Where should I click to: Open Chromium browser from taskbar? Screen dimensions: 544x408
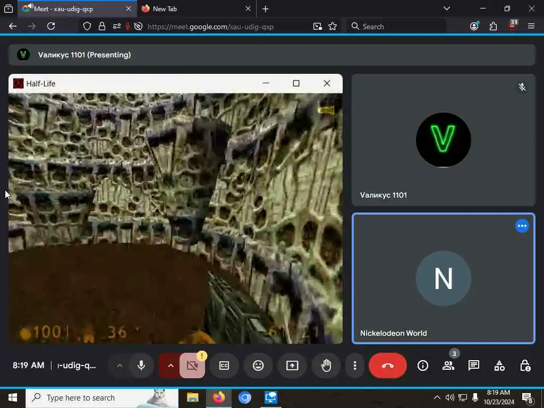coord(244,397)
